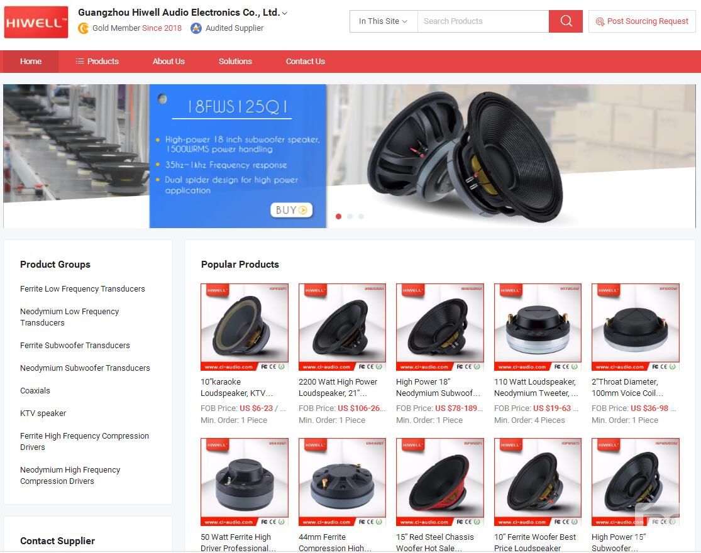This screenshot has width=701, height=553.
Task: Click 110 Watt Loudspeaker, Neodymium Tweeter title
Action: click(x=536, y=388)
